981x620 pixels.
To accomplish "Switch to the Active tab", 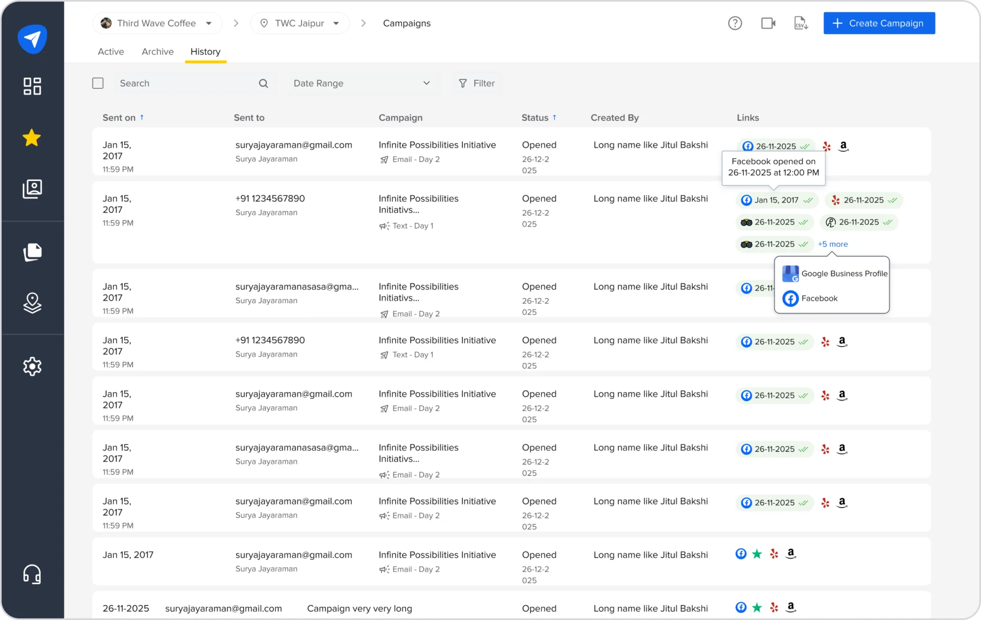I will [111, 52].
